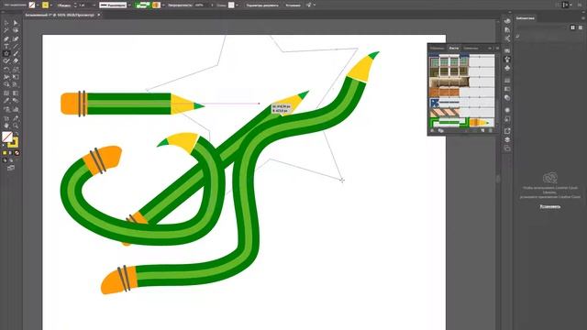Open the Brushes panel flyout menu
This screenshot has height=330, width=587.
click(497, 49)
